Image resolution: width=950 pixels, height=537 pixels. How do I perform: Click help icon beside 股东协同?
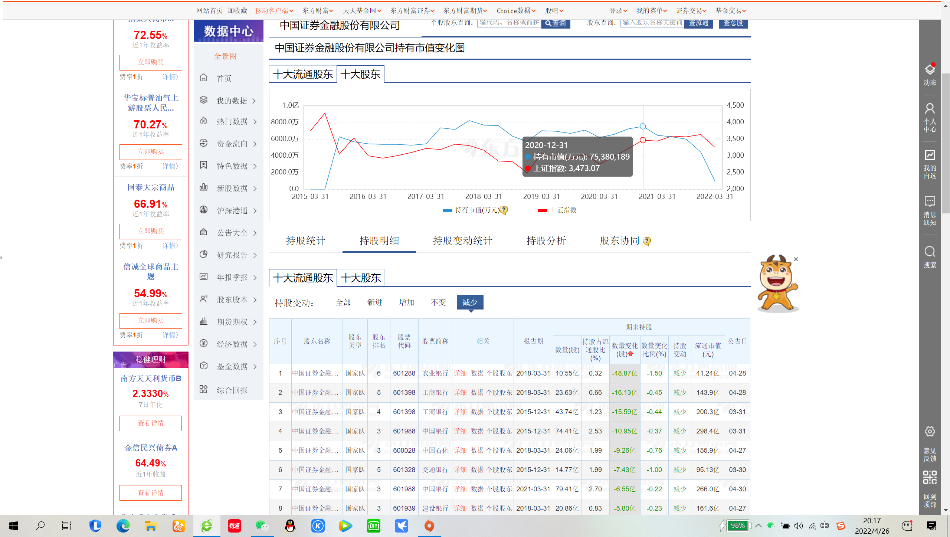[x=646, y=241]
